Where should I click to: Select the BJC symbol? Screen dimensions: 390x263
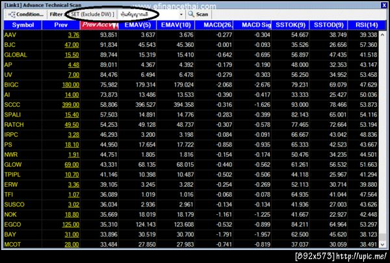(x=10, y=45)
